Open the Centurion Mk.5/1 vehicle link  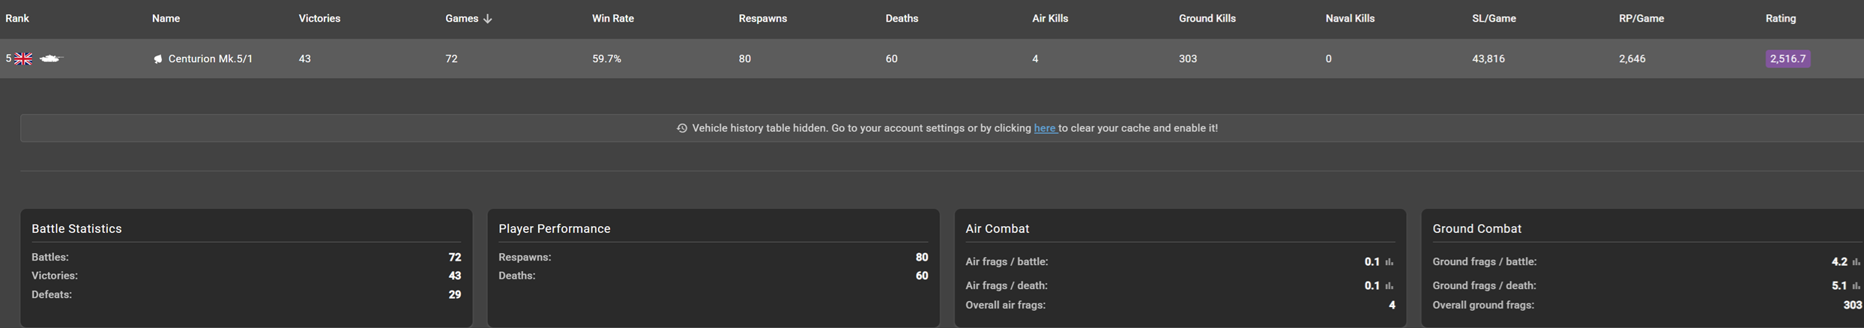click(x=210, y=58)
